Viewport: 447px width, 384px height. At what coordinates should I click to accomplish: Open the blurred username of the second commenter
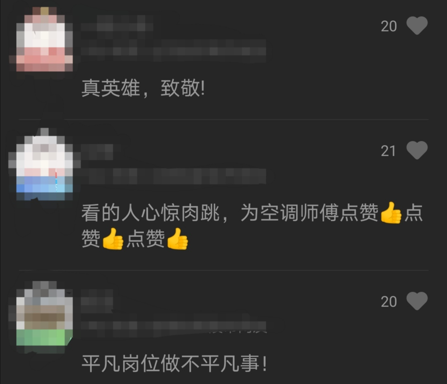pyautogui.click(x=97, y=152)
